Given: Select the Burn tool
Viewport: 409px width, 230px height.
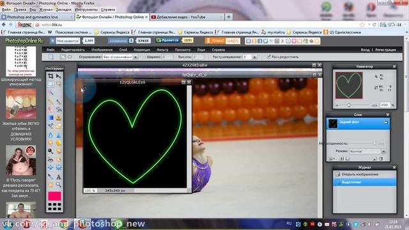Looking at the screenshot, I should [59, 151].
